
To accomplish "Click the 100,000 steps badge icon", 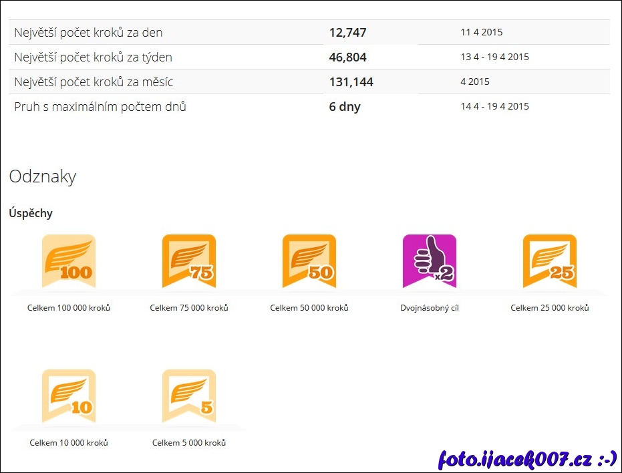I will 69,261.
